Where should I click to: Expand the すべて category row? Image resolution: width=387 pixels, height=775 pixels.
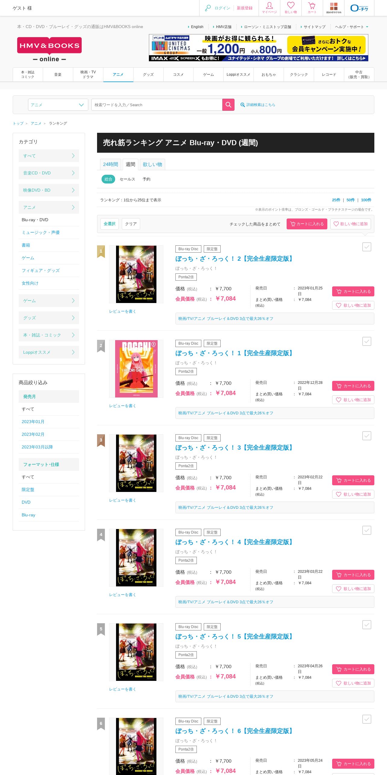49,156
